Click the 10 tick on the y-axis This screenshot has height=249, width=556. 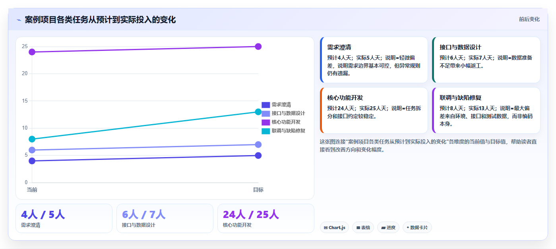25,128
